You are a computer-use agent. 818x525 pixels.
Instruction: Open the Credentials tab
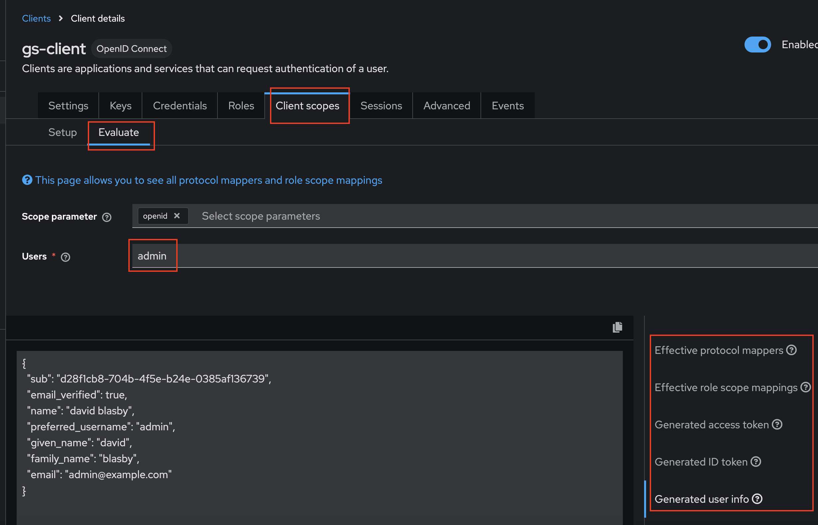(180, 106)
